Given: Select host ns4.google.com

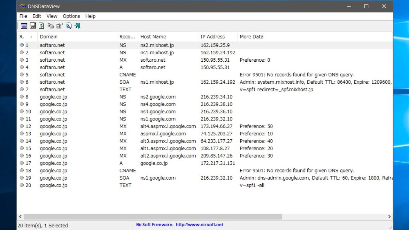Looking at the screenshot, I should coord(158,104).
